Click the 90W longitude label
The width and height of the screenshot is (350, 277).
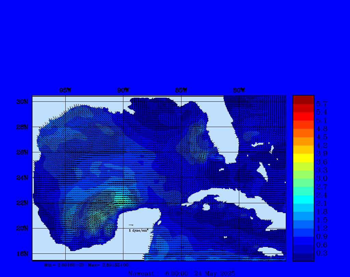pos(123,91)
